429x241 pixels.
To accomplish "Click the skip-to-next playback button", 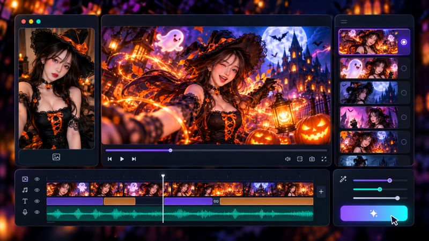I will pos(134,159).
